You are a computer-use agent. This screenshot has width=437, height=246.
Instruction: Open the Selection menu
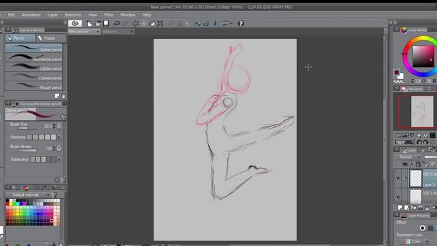click(x=73, y=15)
